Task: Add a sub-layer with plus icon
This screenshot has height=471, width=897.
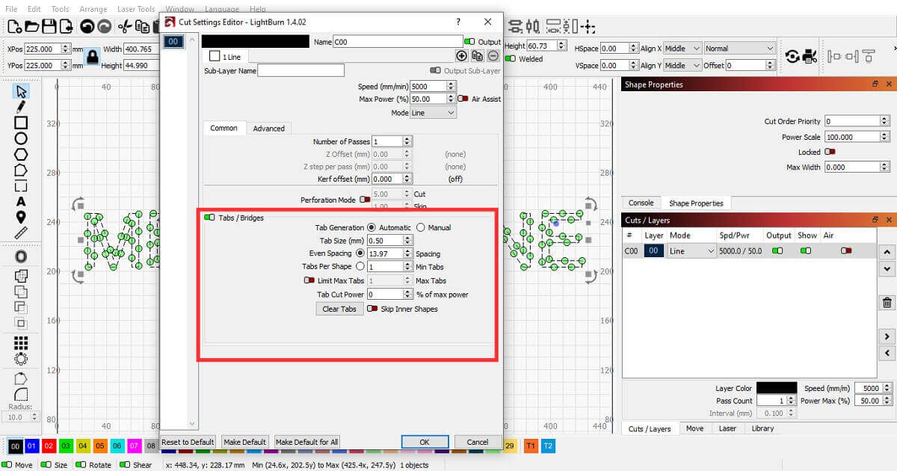Action: tap(461, 56)
